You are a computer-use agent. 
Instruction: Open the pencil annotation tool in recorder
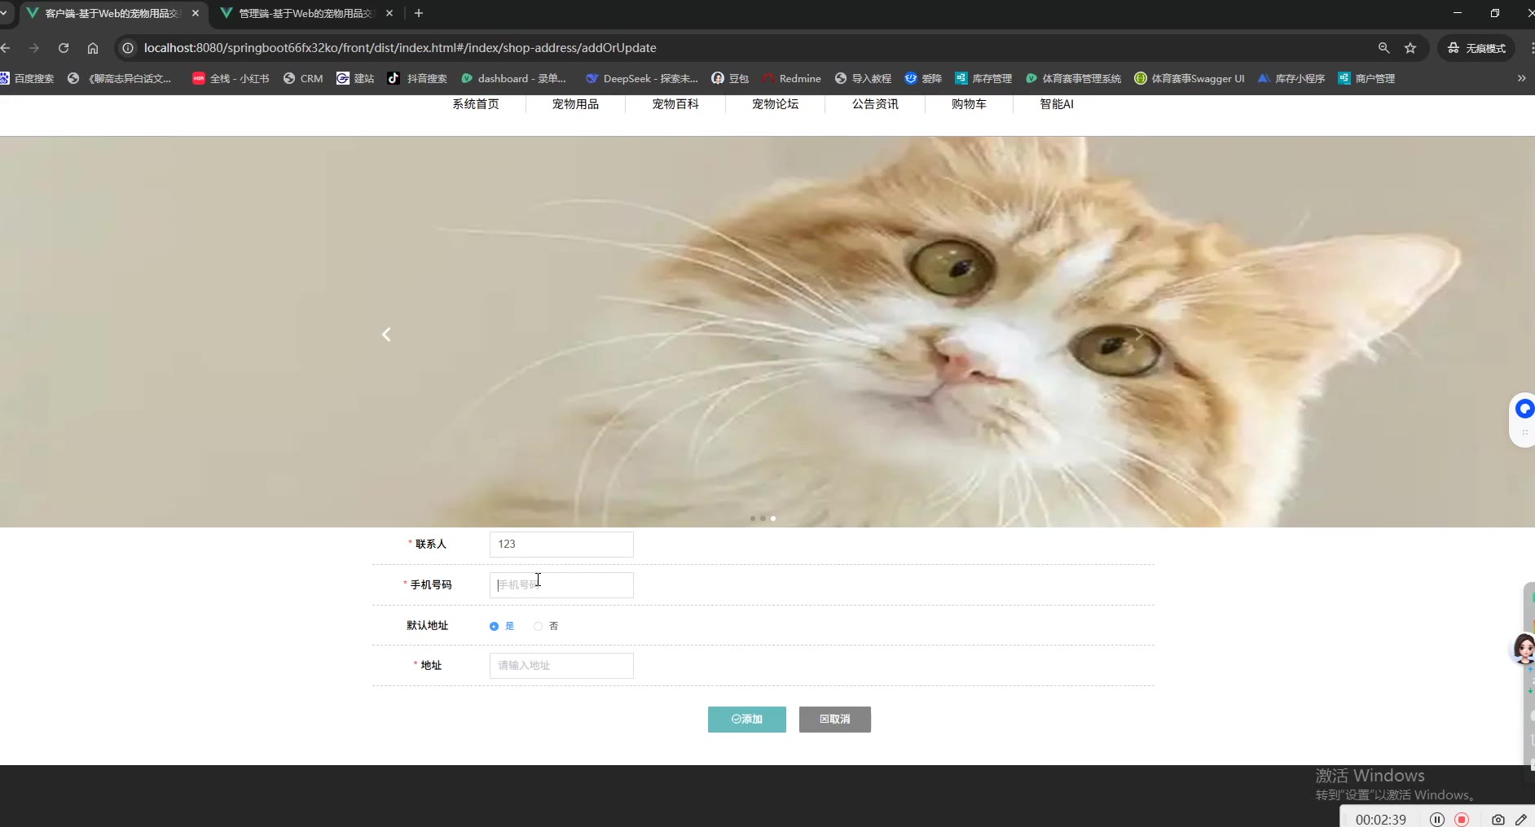tap(1520, 820)
